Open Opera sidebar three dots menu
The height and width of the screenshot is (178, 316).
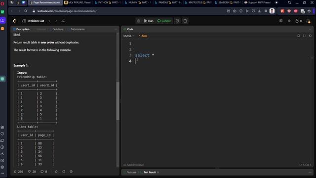[x=2, y=173]
